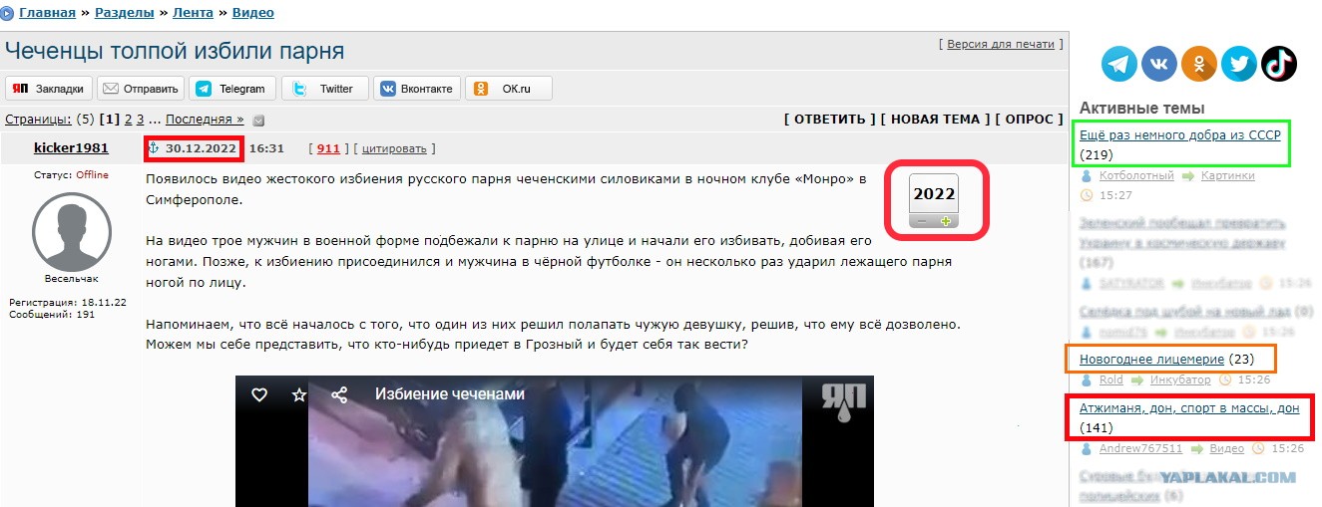The height and width of the screenshot is (507, 1322).
Task: Click the post date 30.12.2022
Action: [201, 148]
